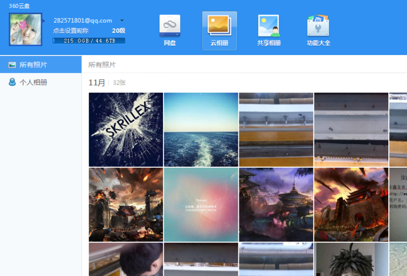The image size is (407, 276).
Task: Open the spiky-haired figure head thumbnail
Action: [x=351, y=259]
